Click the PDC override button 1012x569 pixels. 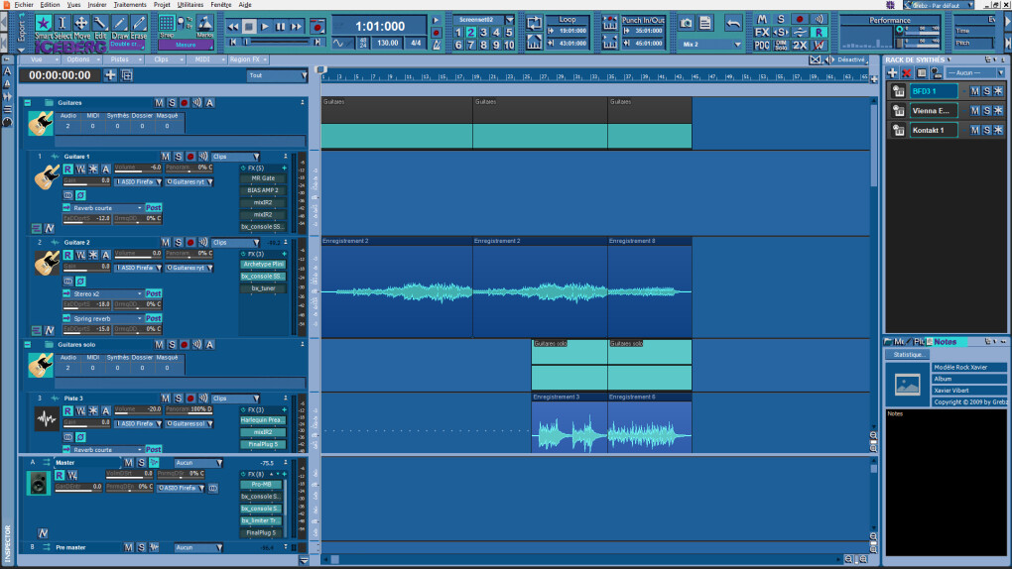pyautogui.click(x=762, y=46)
